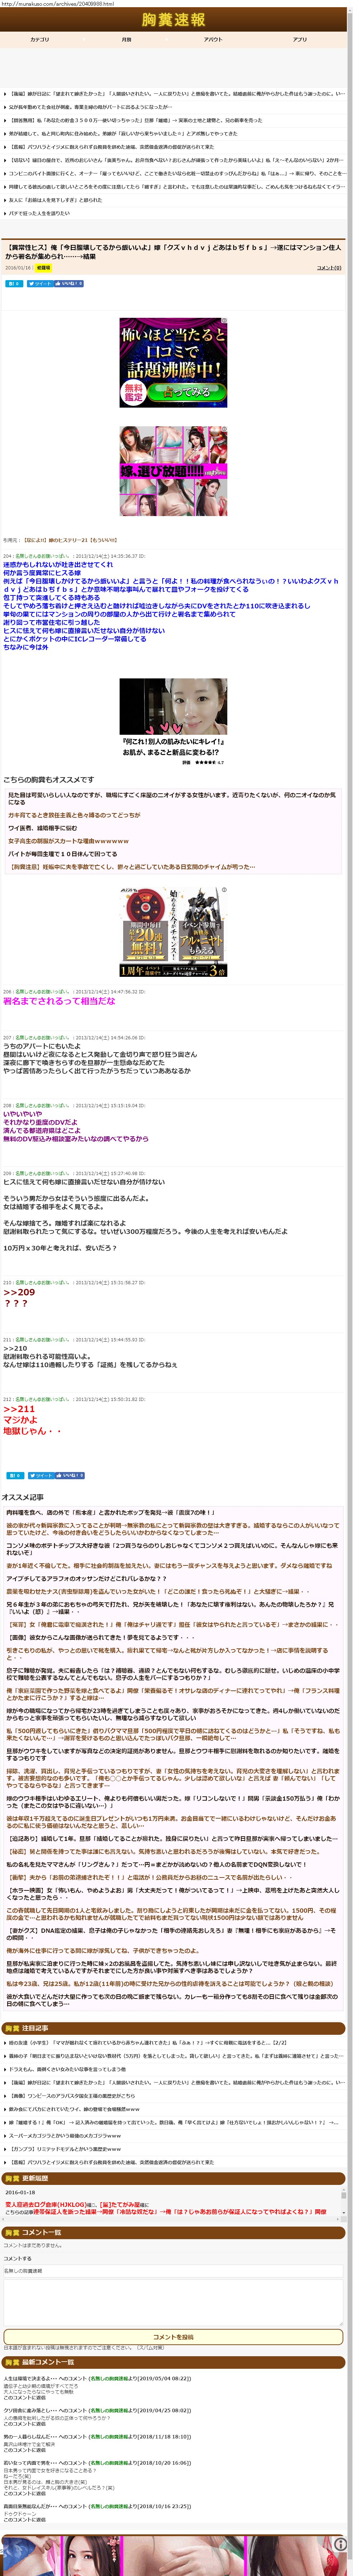Open the 【画像】彼女からこんな画像が送られてきた recommended article

[101, 1636]
